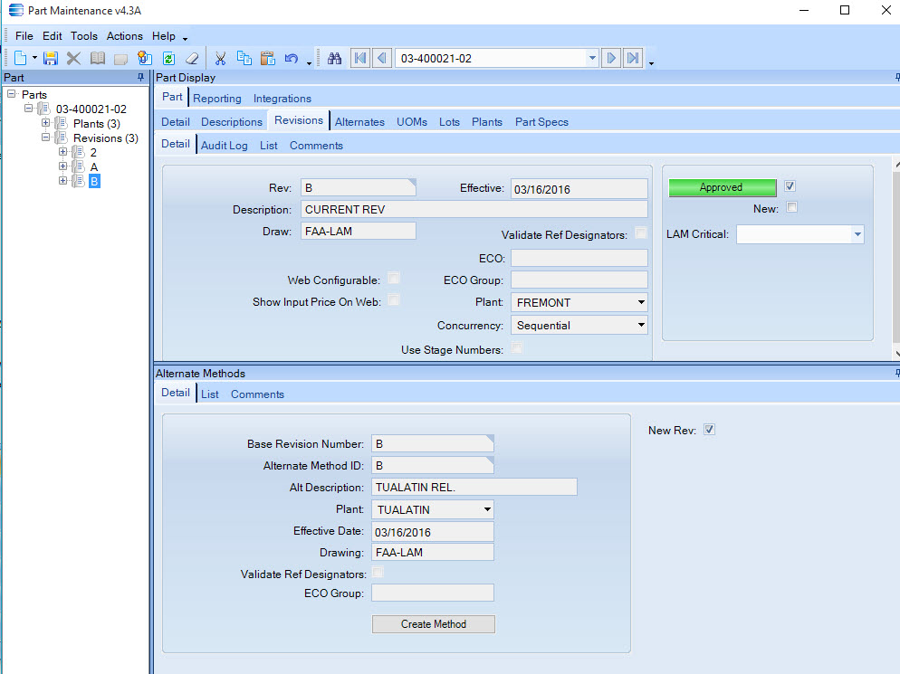
Task: Select revision A in the tree
Action: click(93, 166)
